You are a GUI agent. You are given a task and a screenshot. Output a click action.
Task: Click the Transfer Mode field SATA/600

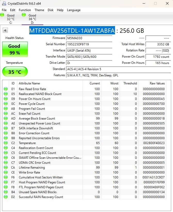89,57
